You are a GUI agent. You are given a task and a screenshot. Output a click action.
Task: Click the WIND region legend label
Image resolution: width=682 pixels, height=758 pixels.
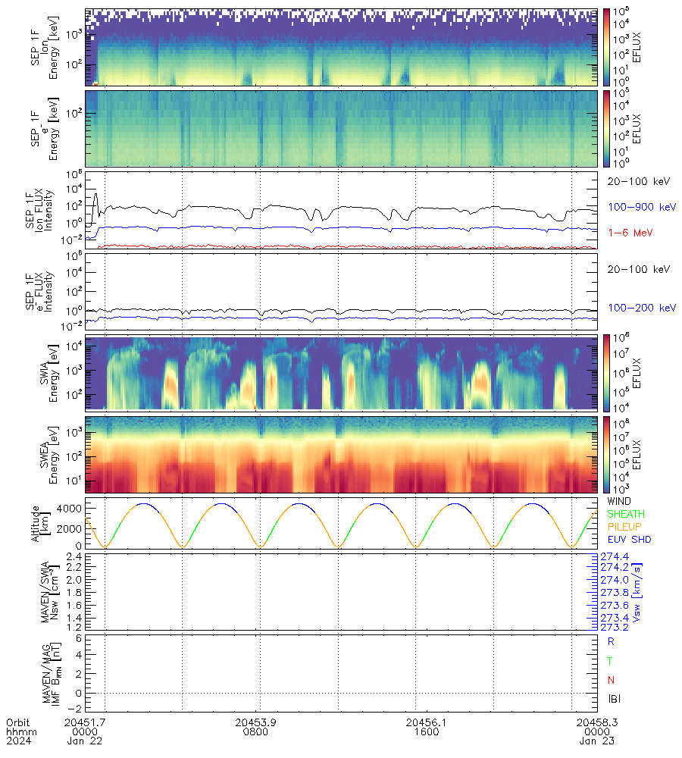(x=621, y=502)
